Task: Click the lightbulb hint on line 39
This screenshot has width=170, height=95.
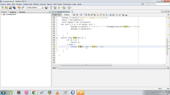Action: coord(54,47)
